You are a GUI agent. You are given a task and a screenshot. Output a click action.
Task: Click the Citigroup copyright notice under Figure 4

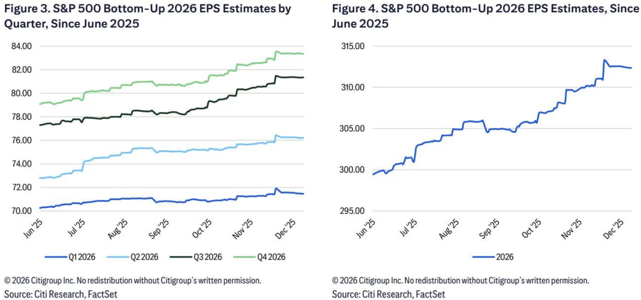click(460, 281)
